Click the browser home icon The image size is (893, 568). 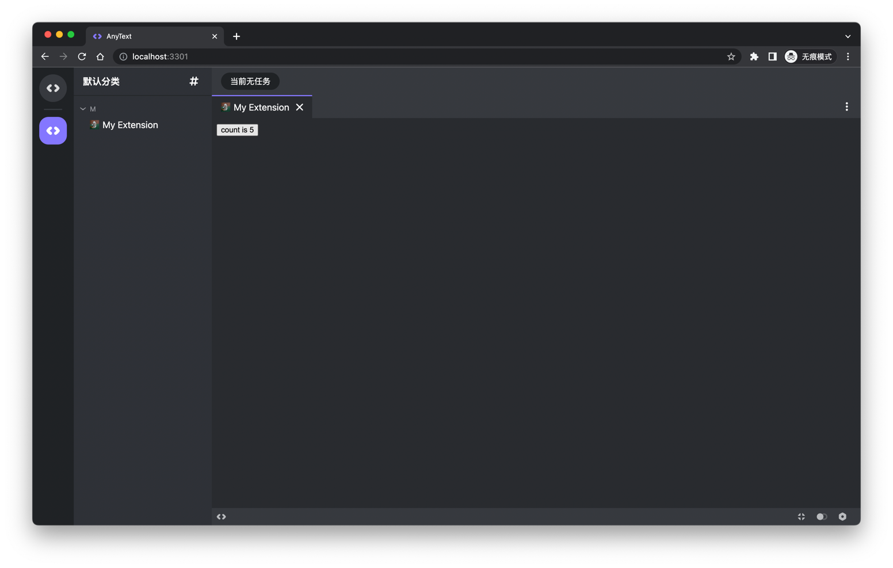(x=100, y=56)
